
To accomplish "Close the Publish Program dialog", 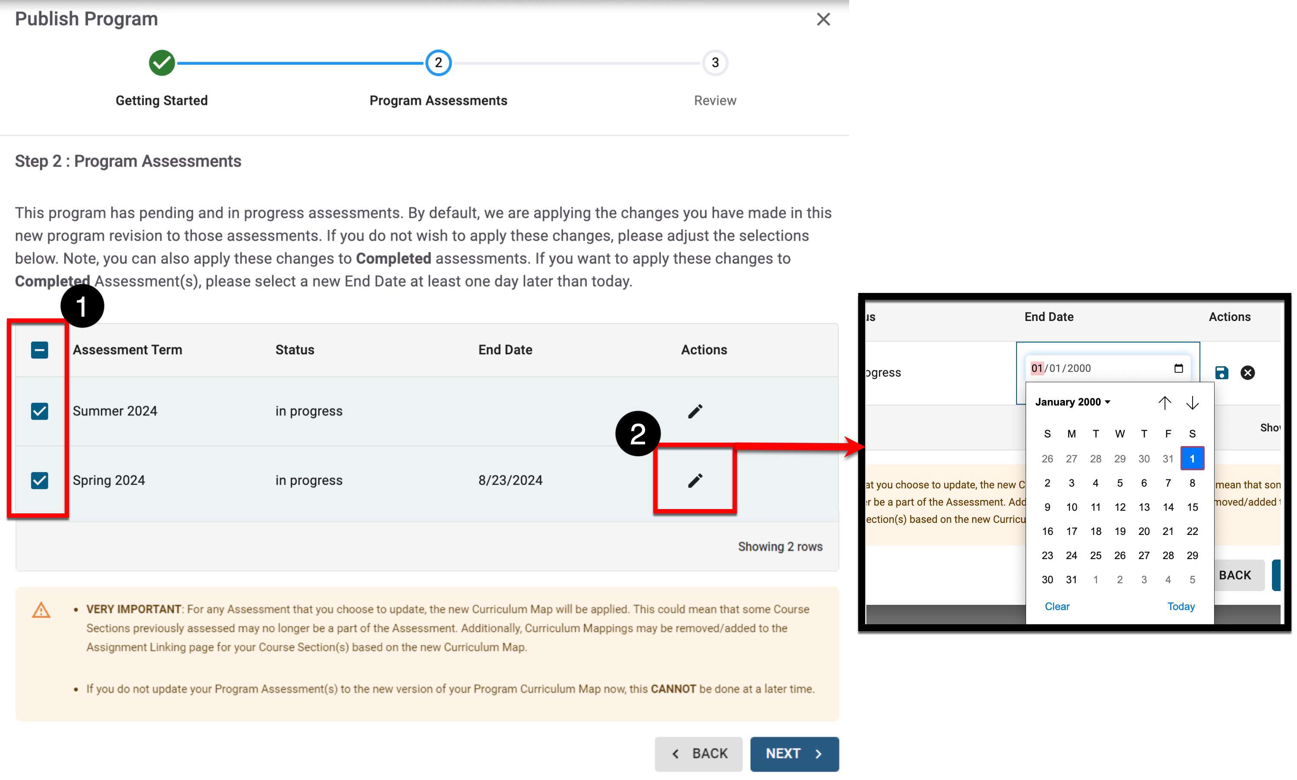I will click(x=823, y=19).
